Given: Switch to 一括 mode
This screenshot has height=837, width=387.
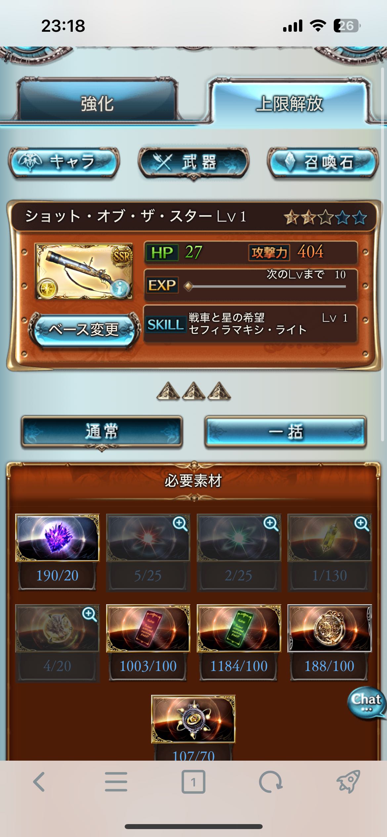Looking at the screenshot, I should pos(286,432).
